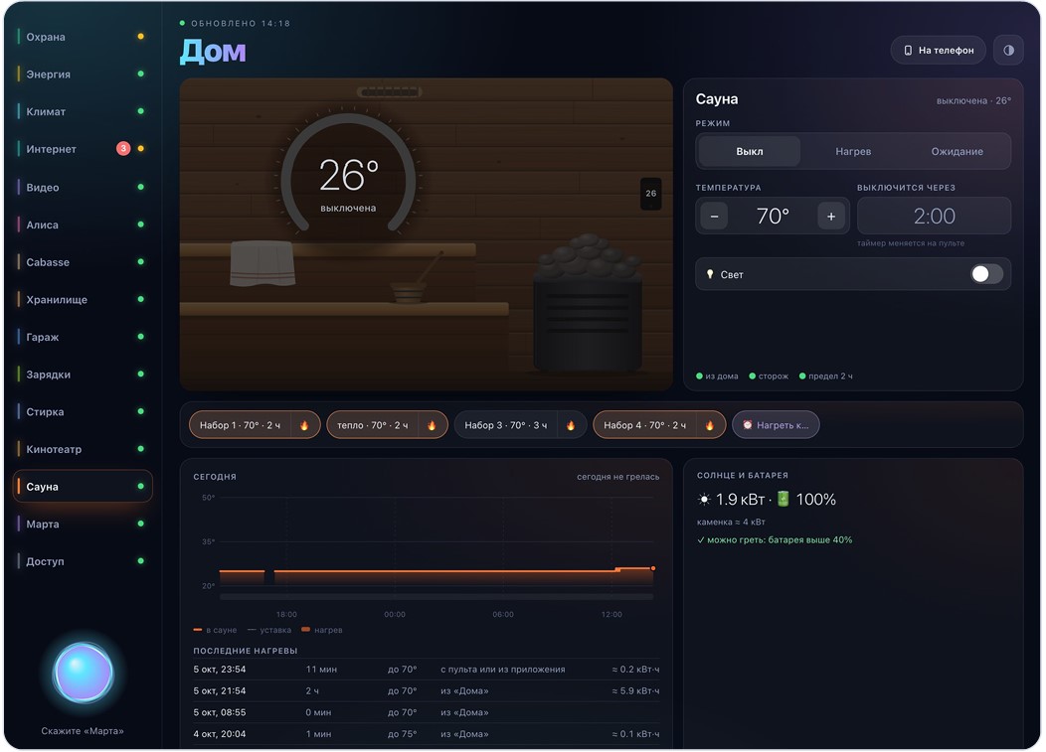Viewport: 1046px width, 752px height.
Task: Activate the Марта voice assistant orb
Action: coord(83,673)
